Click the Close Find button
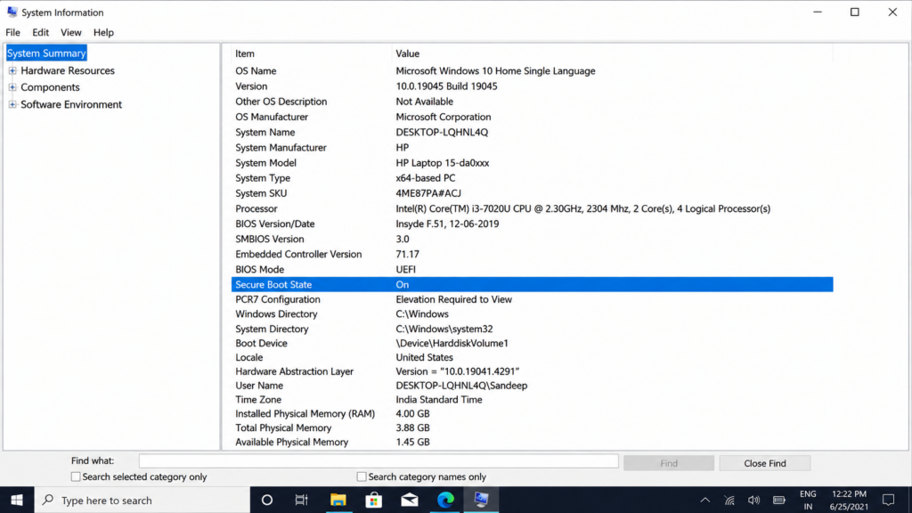Viewport: 912px width, 513px height. (764, 463)
